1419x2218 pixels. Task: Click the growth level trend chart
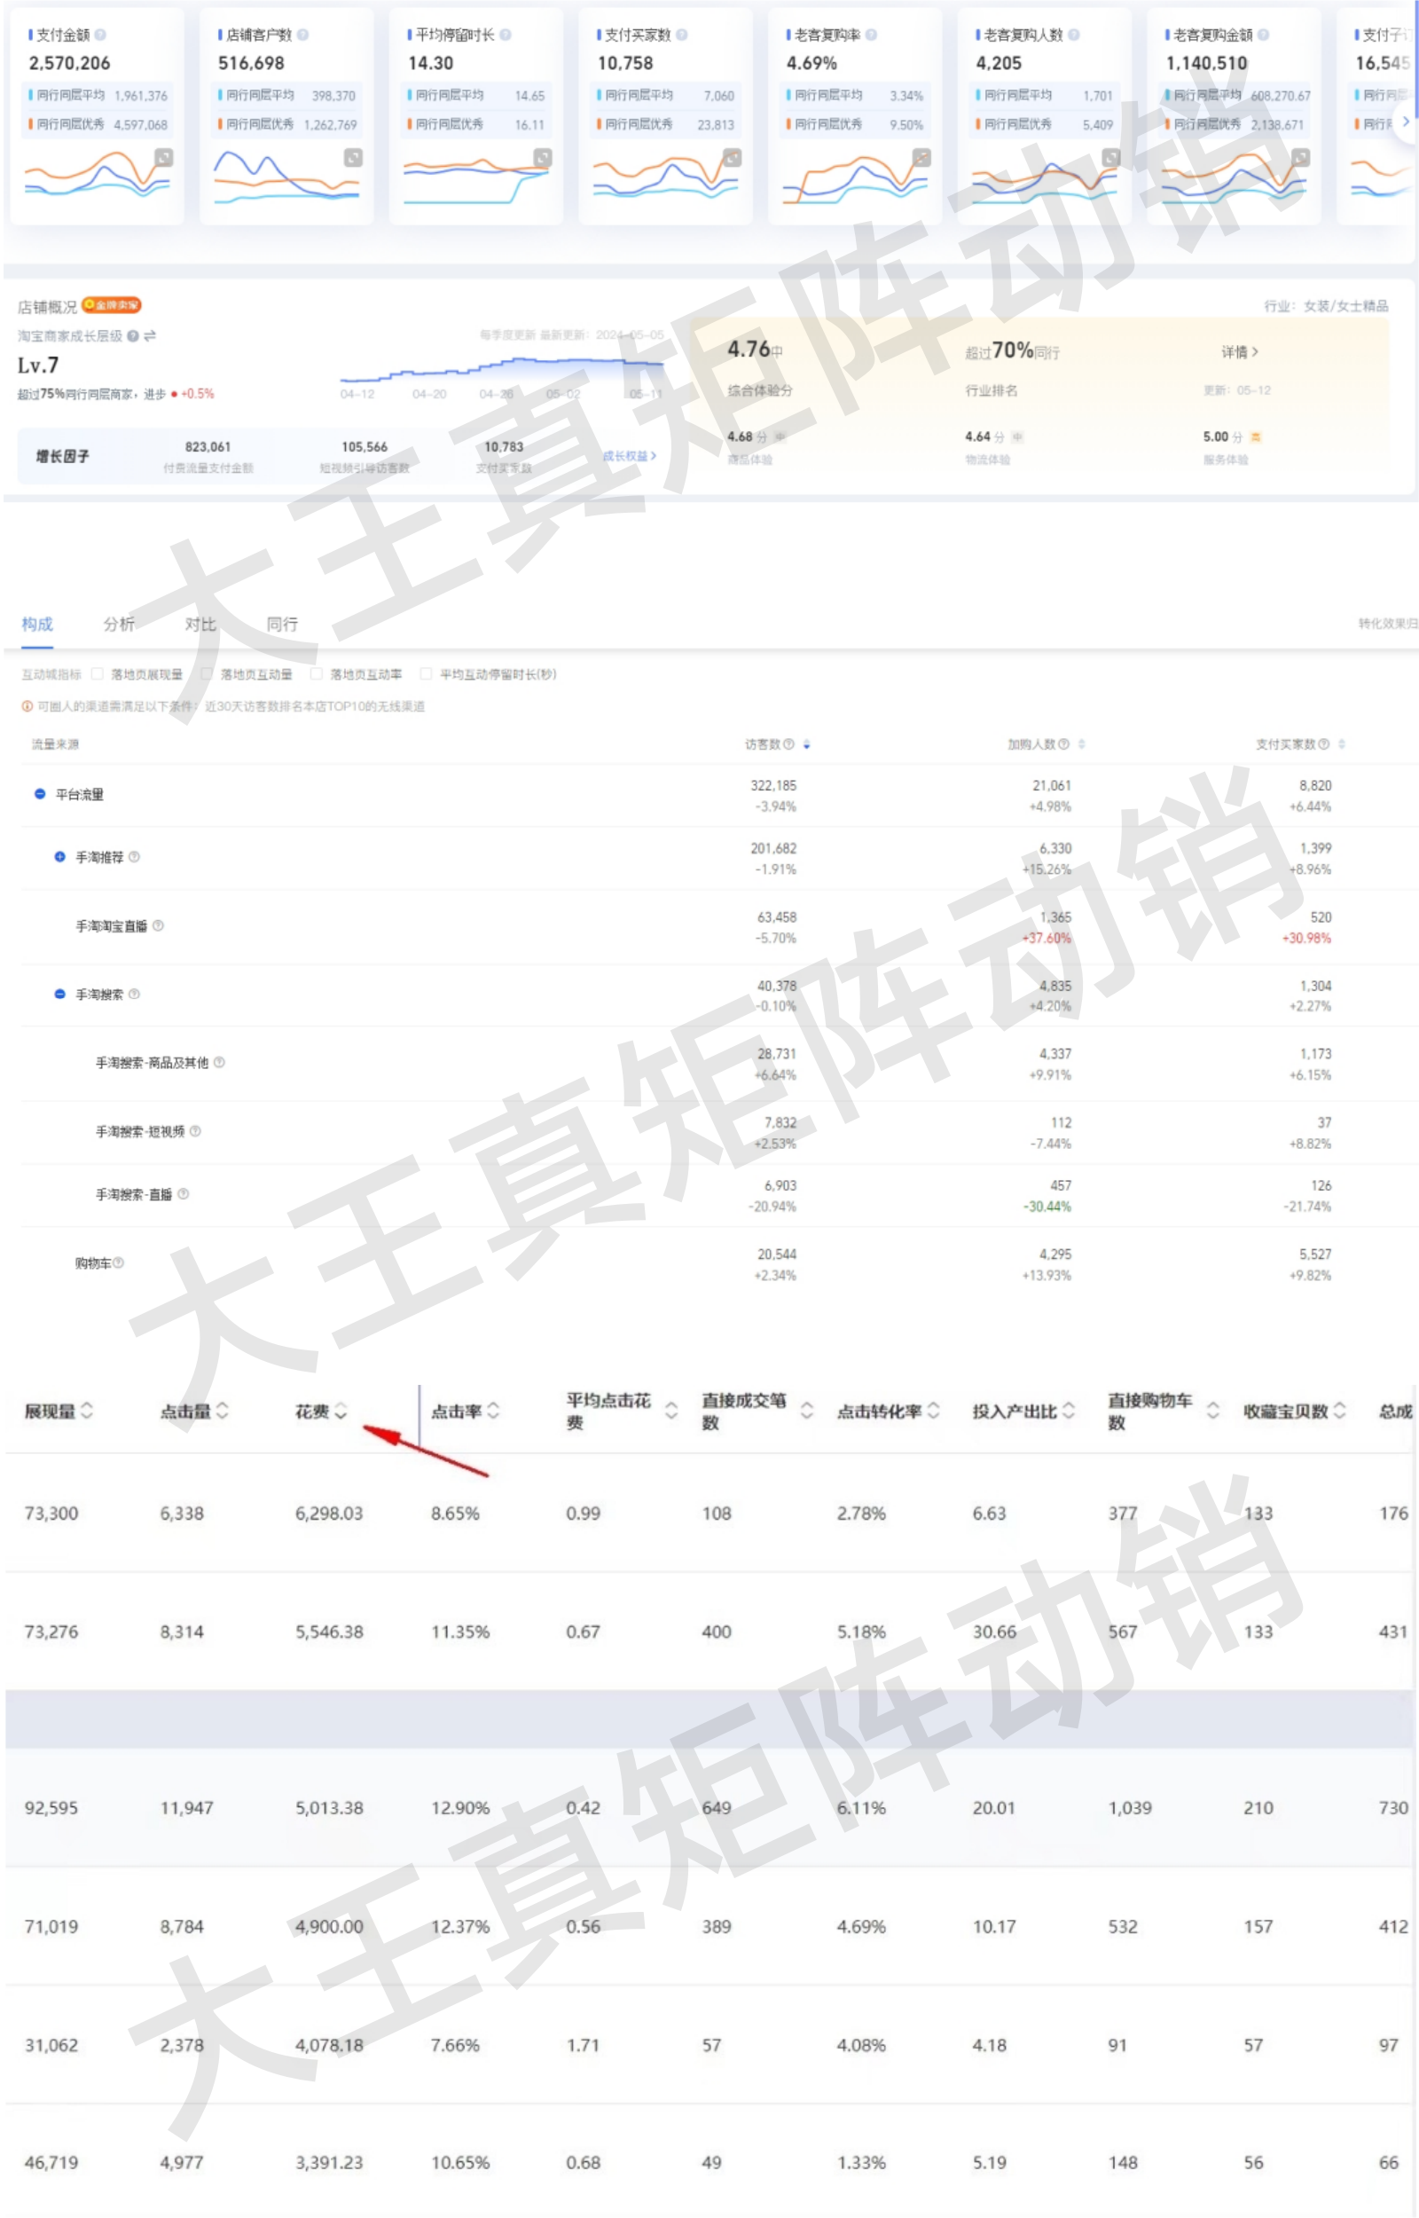click(502, 371)
